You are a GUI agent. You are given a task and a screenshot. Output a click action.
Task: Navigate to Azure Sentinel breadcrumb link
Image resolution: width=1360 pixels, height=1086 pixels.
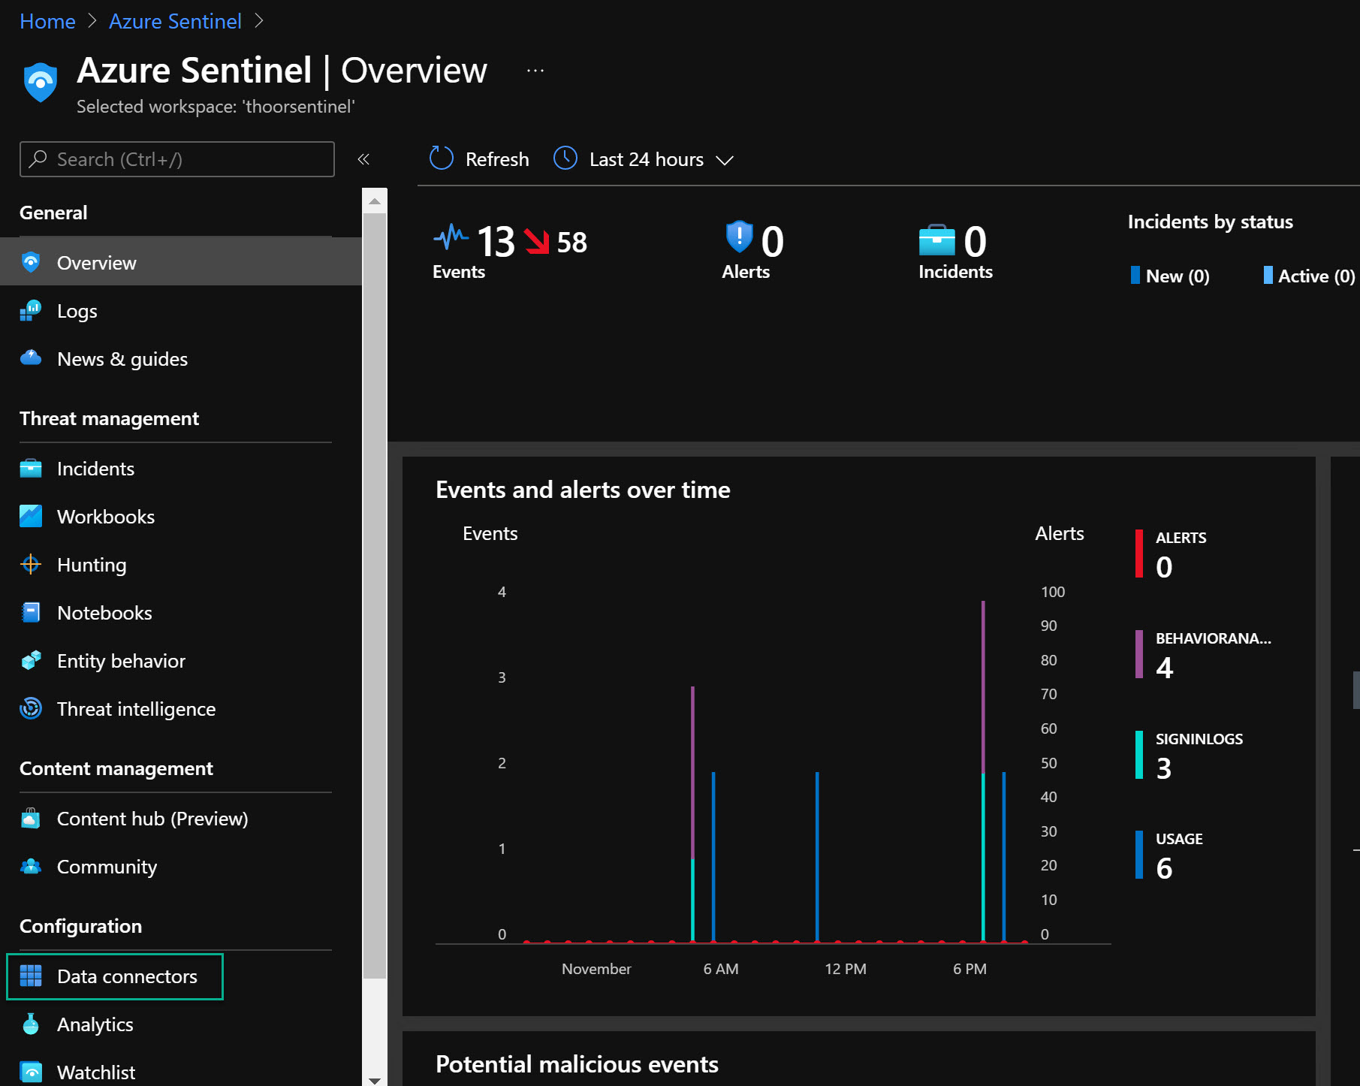(x=175, y=21)
